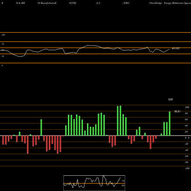This screenshot has width=191, height=191.
Task: Click the RSI current value 45.02
Action: coord(176,48)
